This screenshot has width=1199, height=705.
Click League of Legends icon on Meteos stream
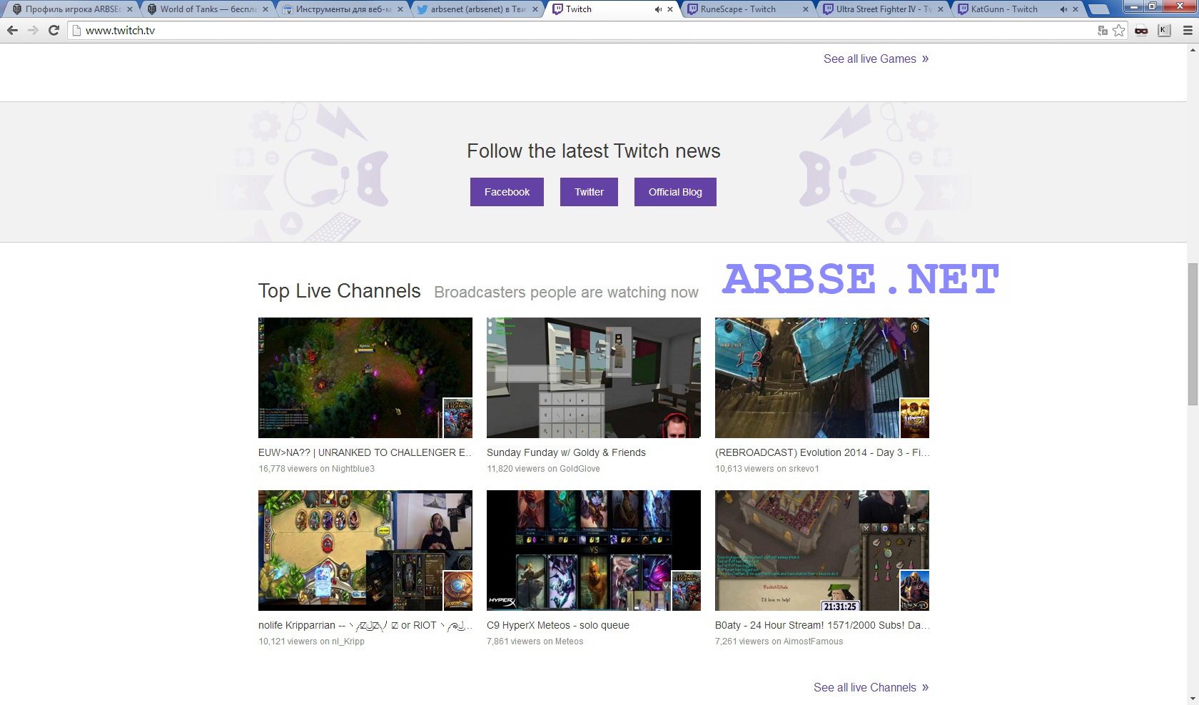(686, 591)
